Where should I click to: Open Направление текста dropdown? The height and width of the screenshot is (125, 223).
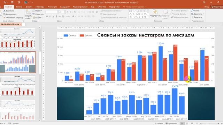[111, 11]
